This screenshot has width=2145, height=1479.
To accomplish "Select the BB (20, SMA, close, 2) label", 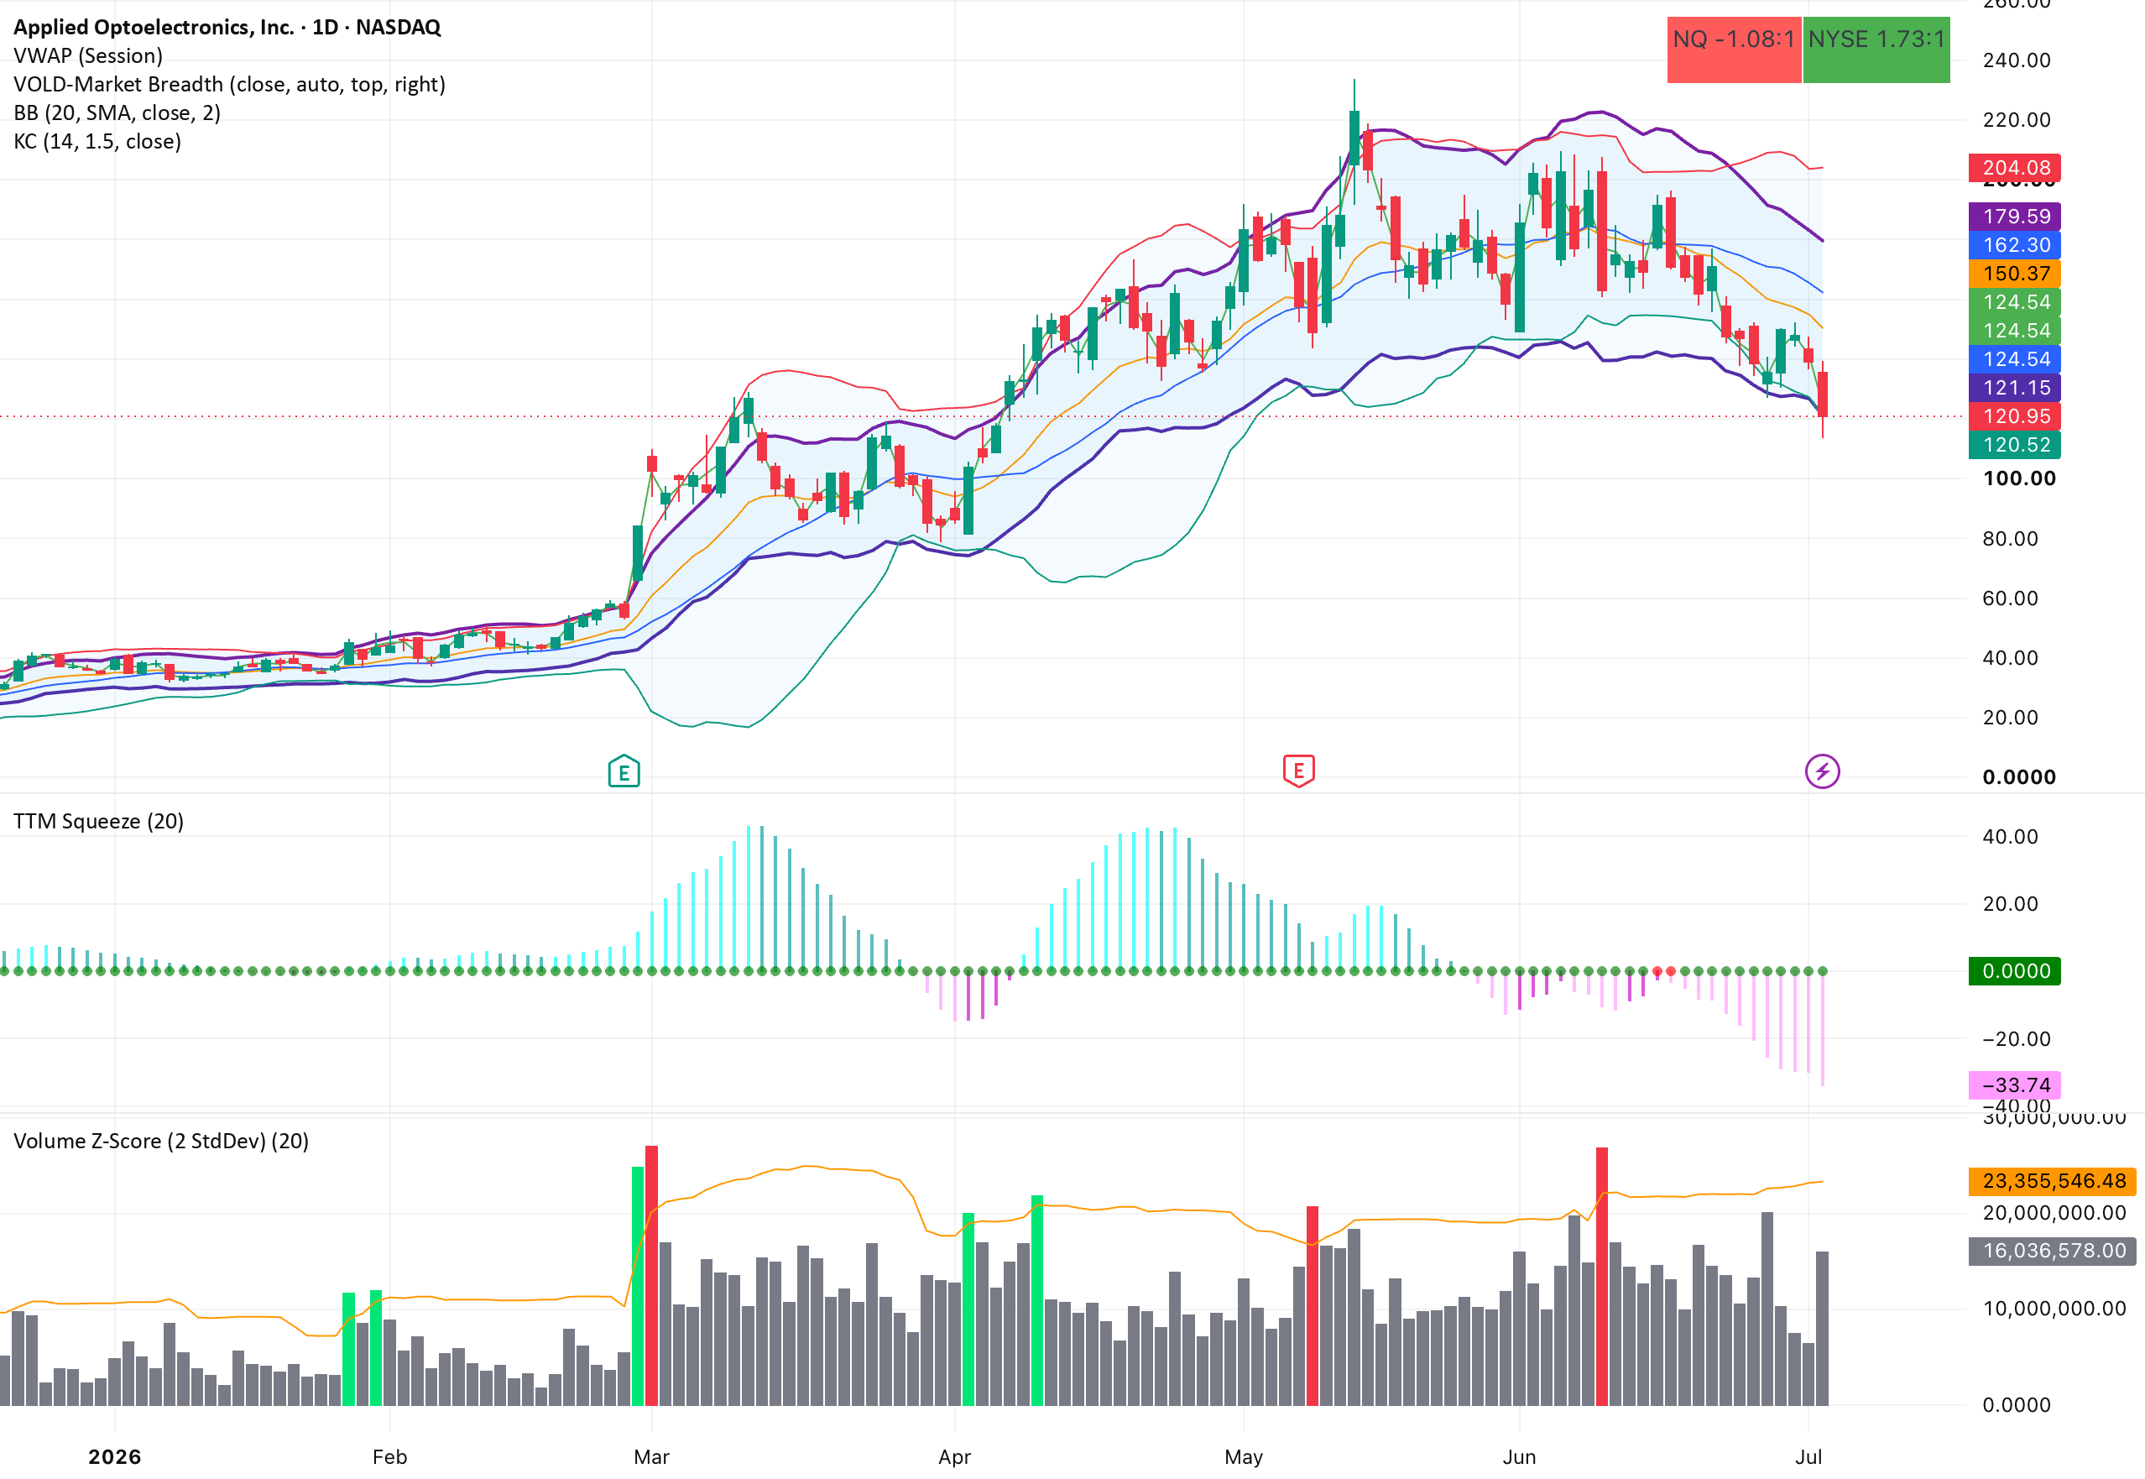I will (x=117, y=113).
